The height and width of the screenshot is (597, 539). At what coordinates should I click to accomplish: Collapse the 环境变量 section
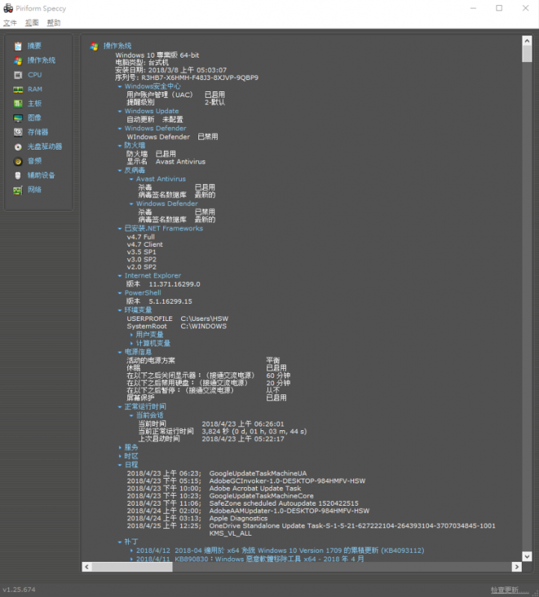120,310
